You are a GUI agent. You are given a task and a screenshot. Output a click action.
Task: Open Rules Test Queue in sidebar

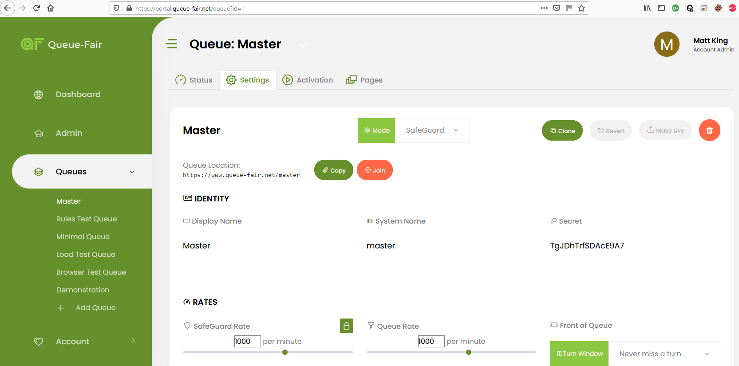pos(87,219)
